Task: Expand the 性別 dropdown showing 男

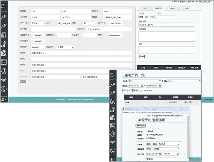Action: [x=90, y=23]
